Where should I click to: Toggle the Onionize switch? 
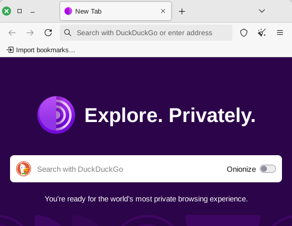(x=268, y=169)
